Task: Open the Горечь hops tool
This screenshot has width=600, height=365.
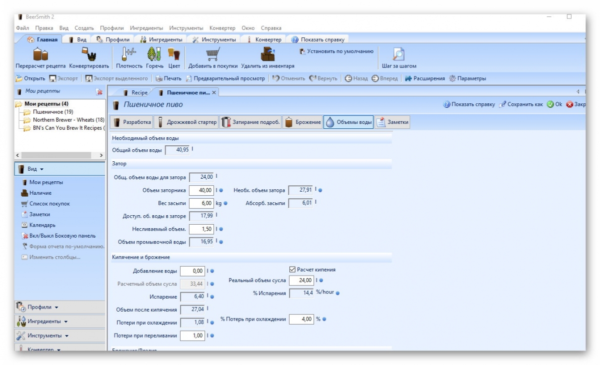Action: click(x=154, y=57)
